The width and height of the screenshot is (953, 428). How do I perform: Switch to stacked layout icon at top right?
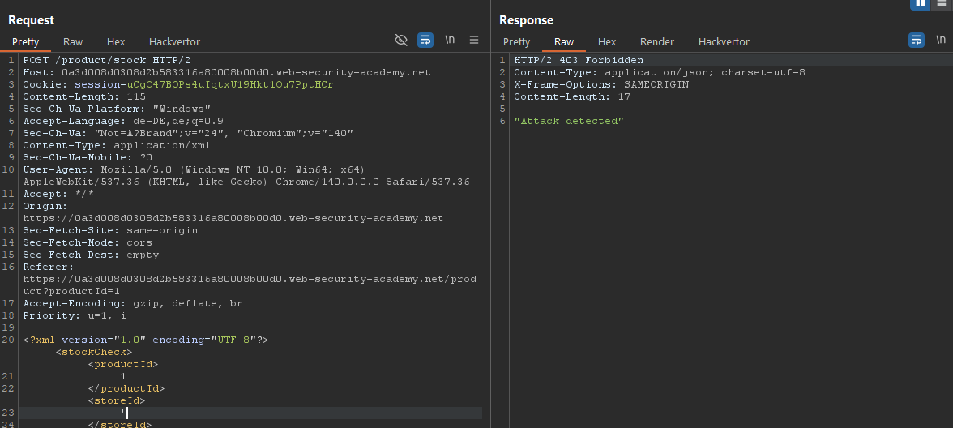[942, 3]
